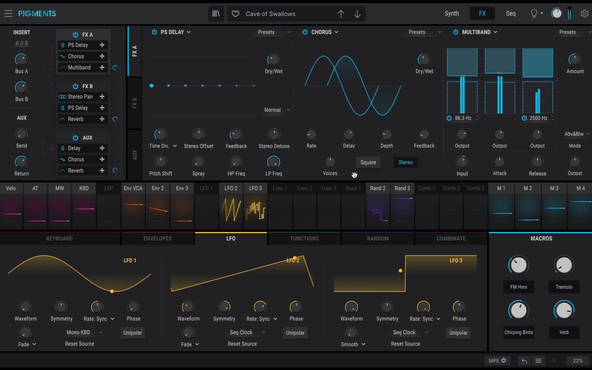Open the hamburger main menu
Screen dimensions: 592x370
pos(8,14)
